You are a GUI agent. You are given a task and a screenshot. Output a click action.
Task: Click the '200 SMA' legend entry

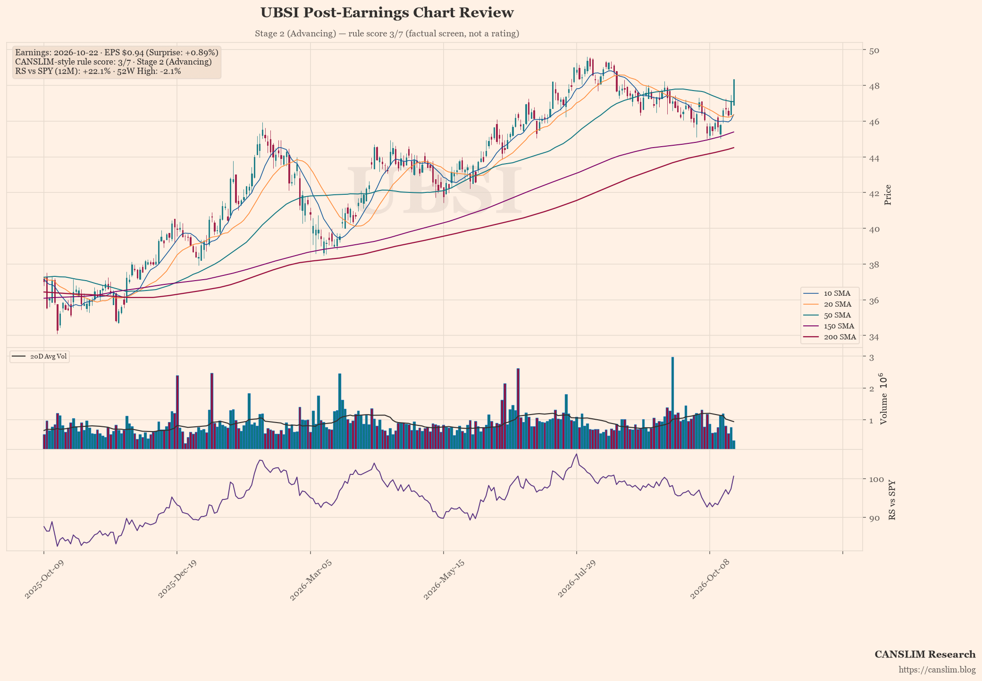pyautogui.click(x=830, y=337)
